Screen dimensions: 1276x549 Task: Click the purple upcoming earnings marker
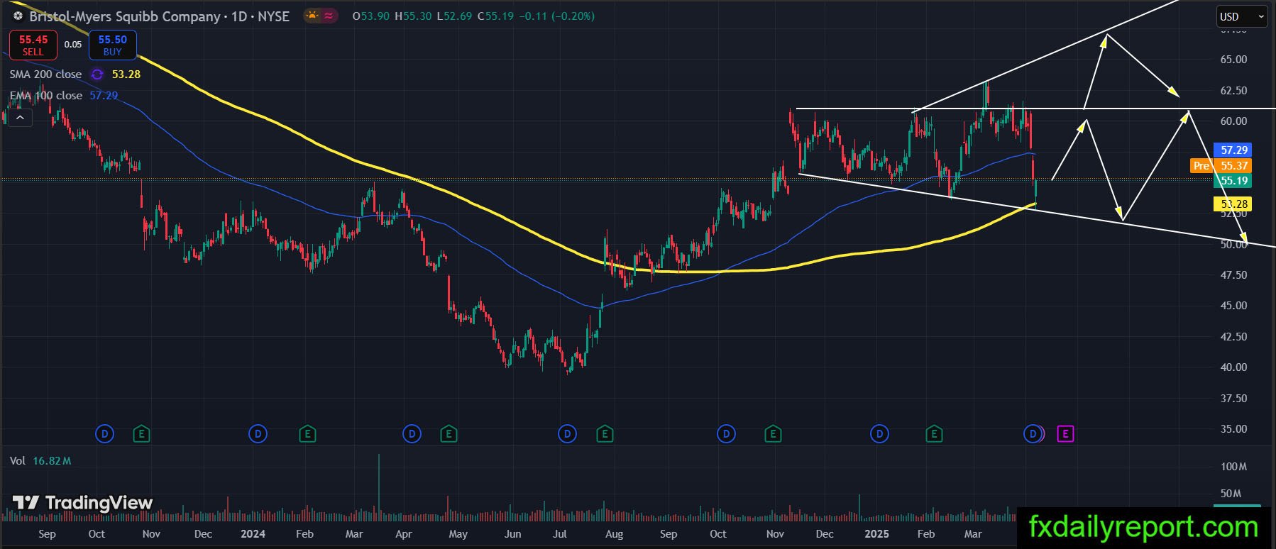(1065, 433)
